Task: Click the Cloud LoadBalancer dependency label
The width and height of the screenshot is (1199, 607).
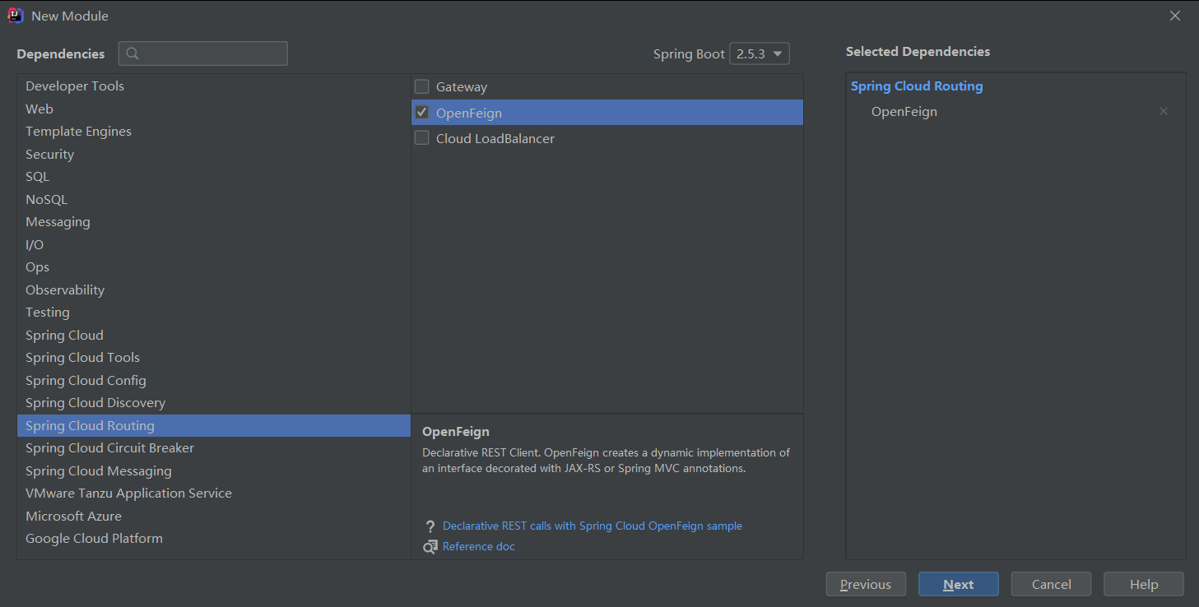Action: click(495, 138)
